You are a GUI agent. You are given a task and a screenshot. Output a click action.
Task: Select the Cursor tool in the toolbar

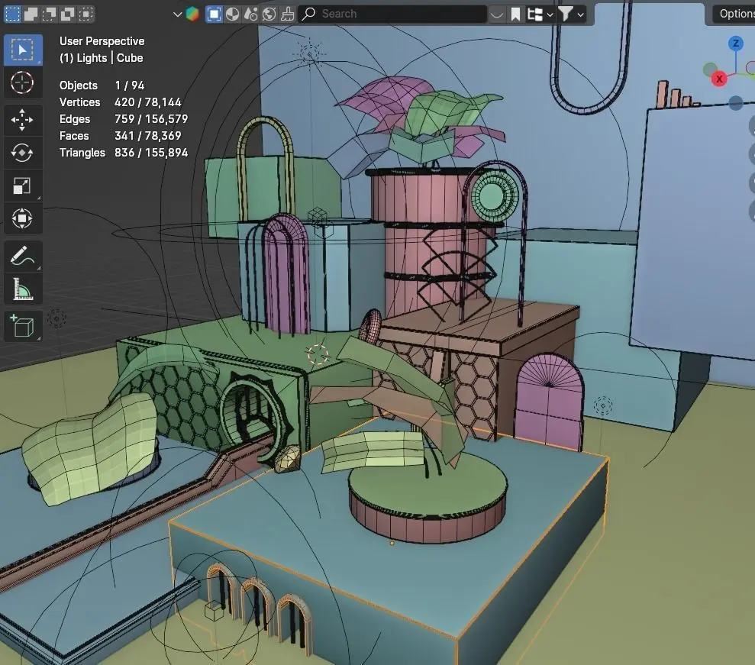click(x=22, y=82)
